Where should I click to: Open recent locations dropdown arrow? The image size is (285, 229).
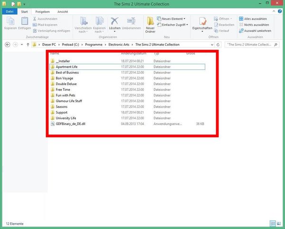[22, 45]
